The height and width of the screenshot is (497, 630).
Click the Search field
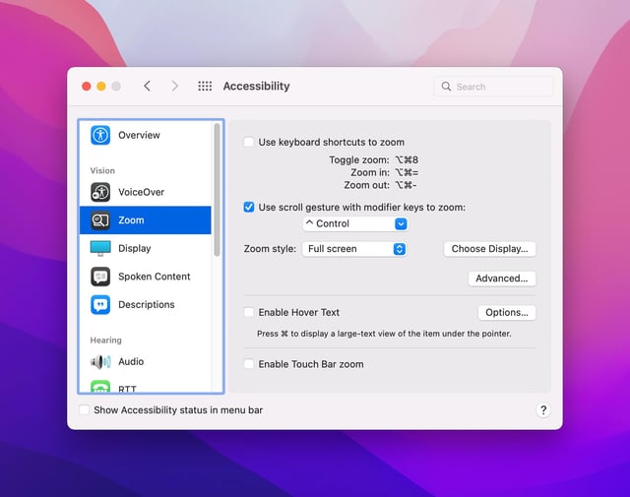tap(493, 87)
